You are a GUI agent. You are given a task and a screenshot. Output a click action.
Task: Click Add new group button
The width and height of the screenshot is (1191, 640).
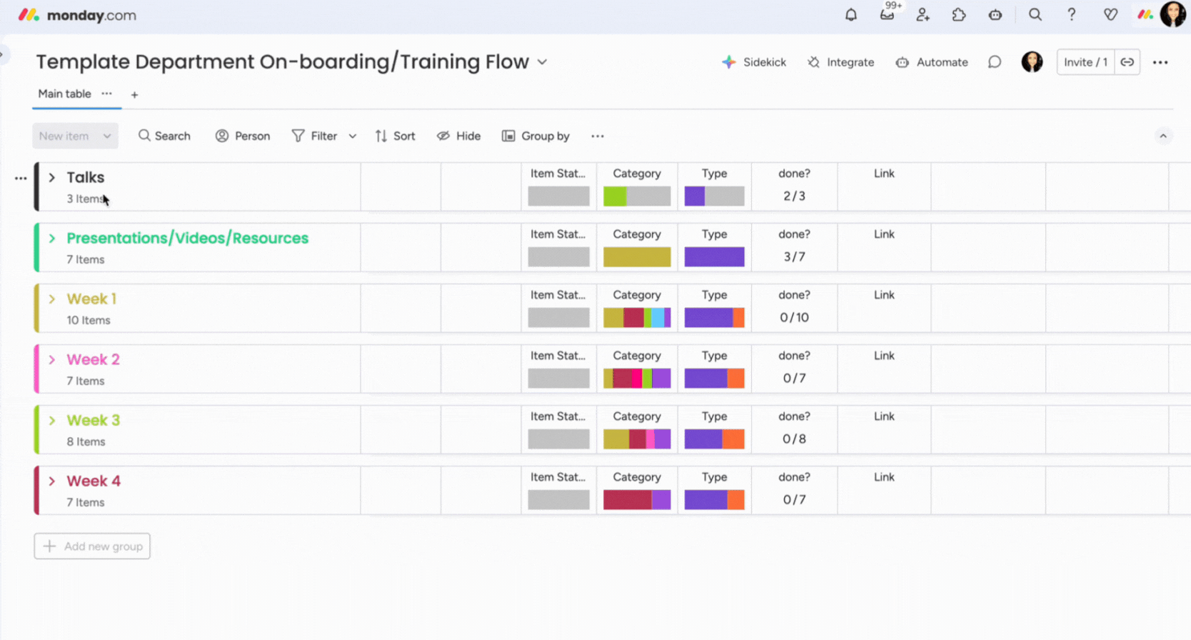pos(92,546)
